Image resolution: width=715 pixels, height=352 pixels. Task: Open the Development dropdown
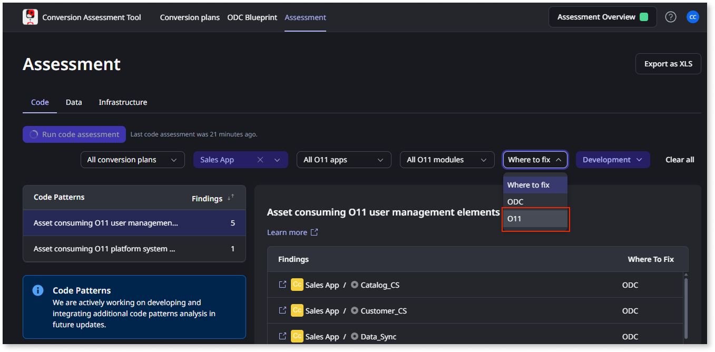[x=613, y=160]
